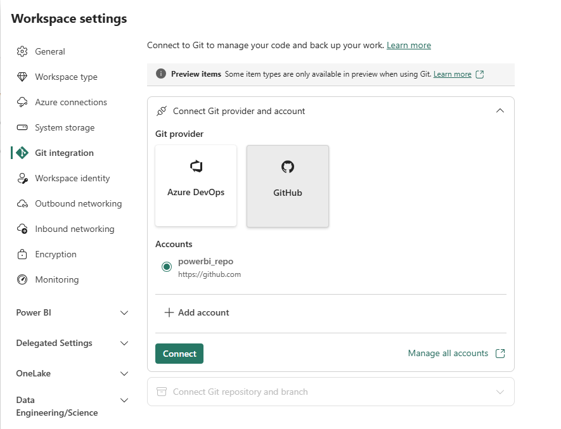Click the Git provider label
Viewport: 561px width, 429px height.
(179, 134)
